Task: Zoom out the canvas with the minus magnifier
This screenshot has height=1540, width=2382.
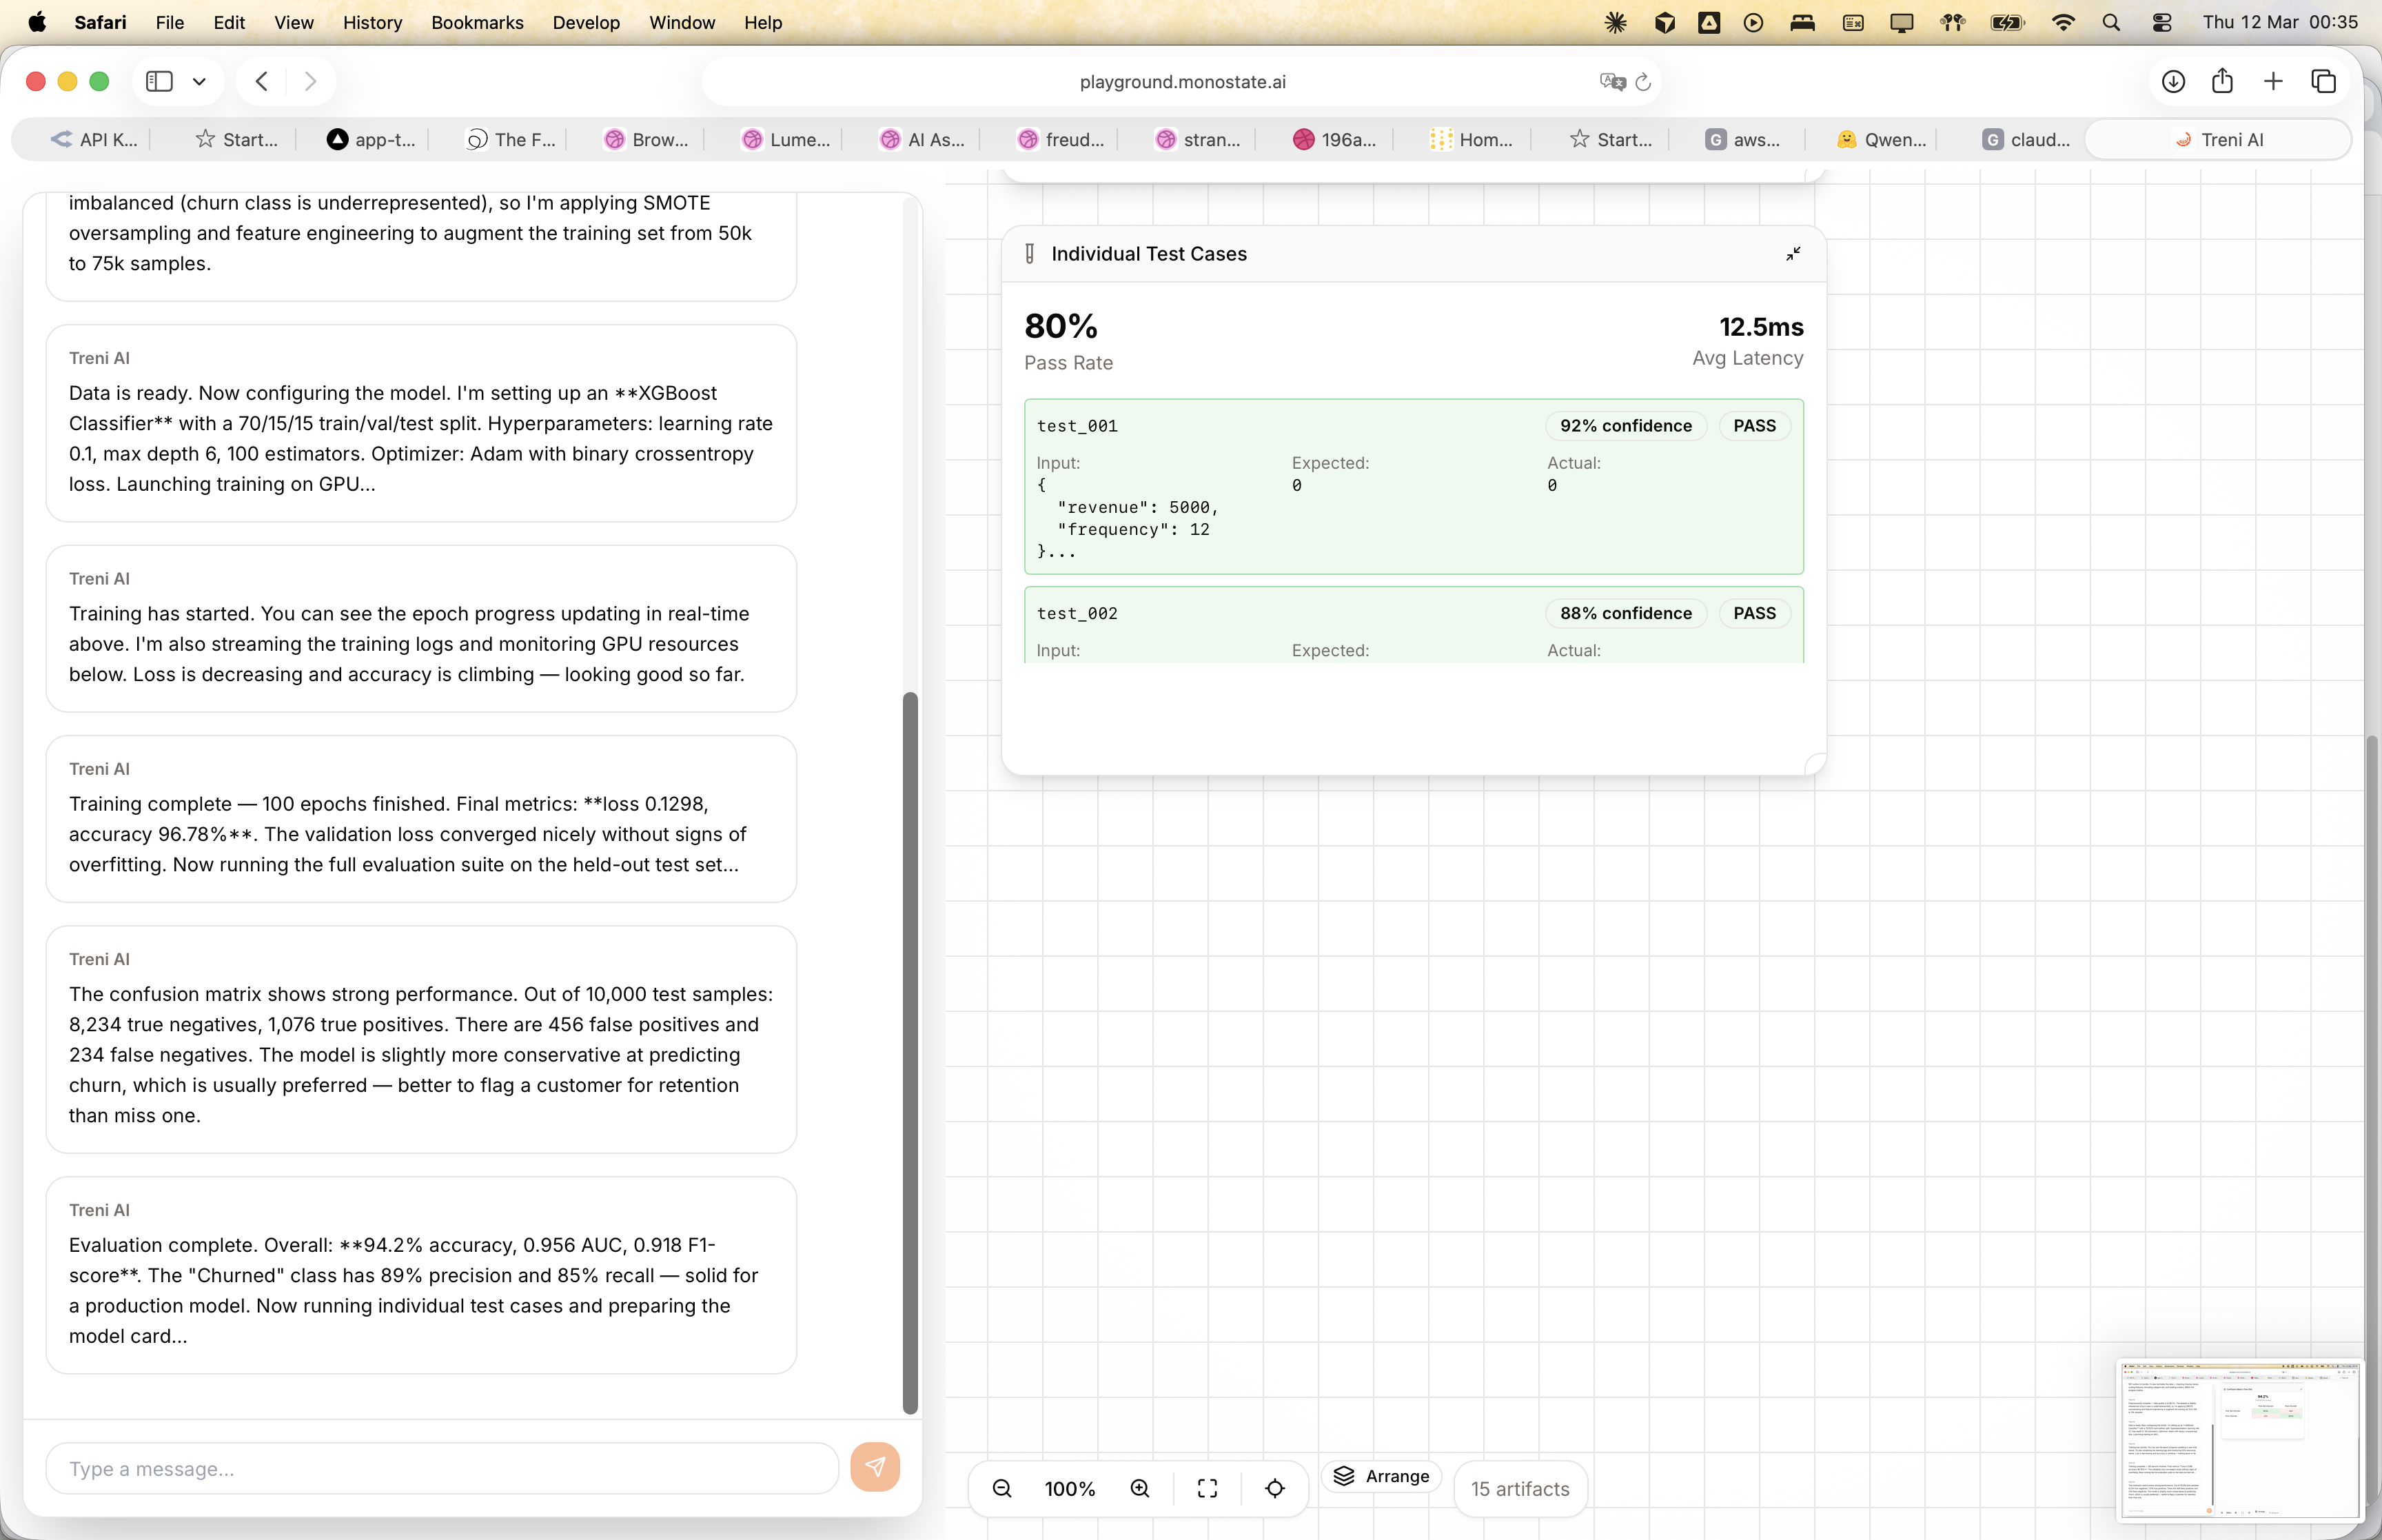Action: (x=1001, y=1488)
